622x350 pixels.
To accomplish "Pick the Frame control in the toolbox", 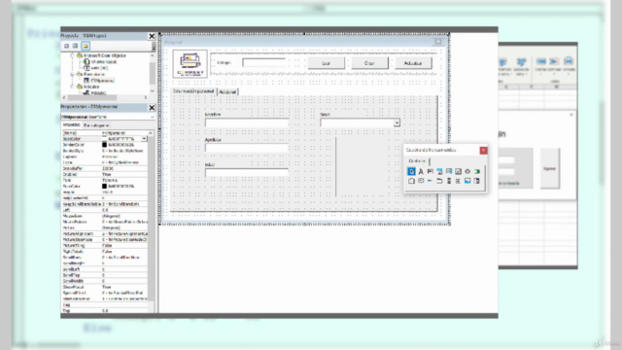I will [411, 181].
